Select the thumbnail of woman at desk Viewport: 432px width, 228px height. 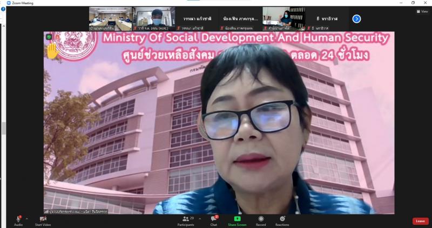284,19
